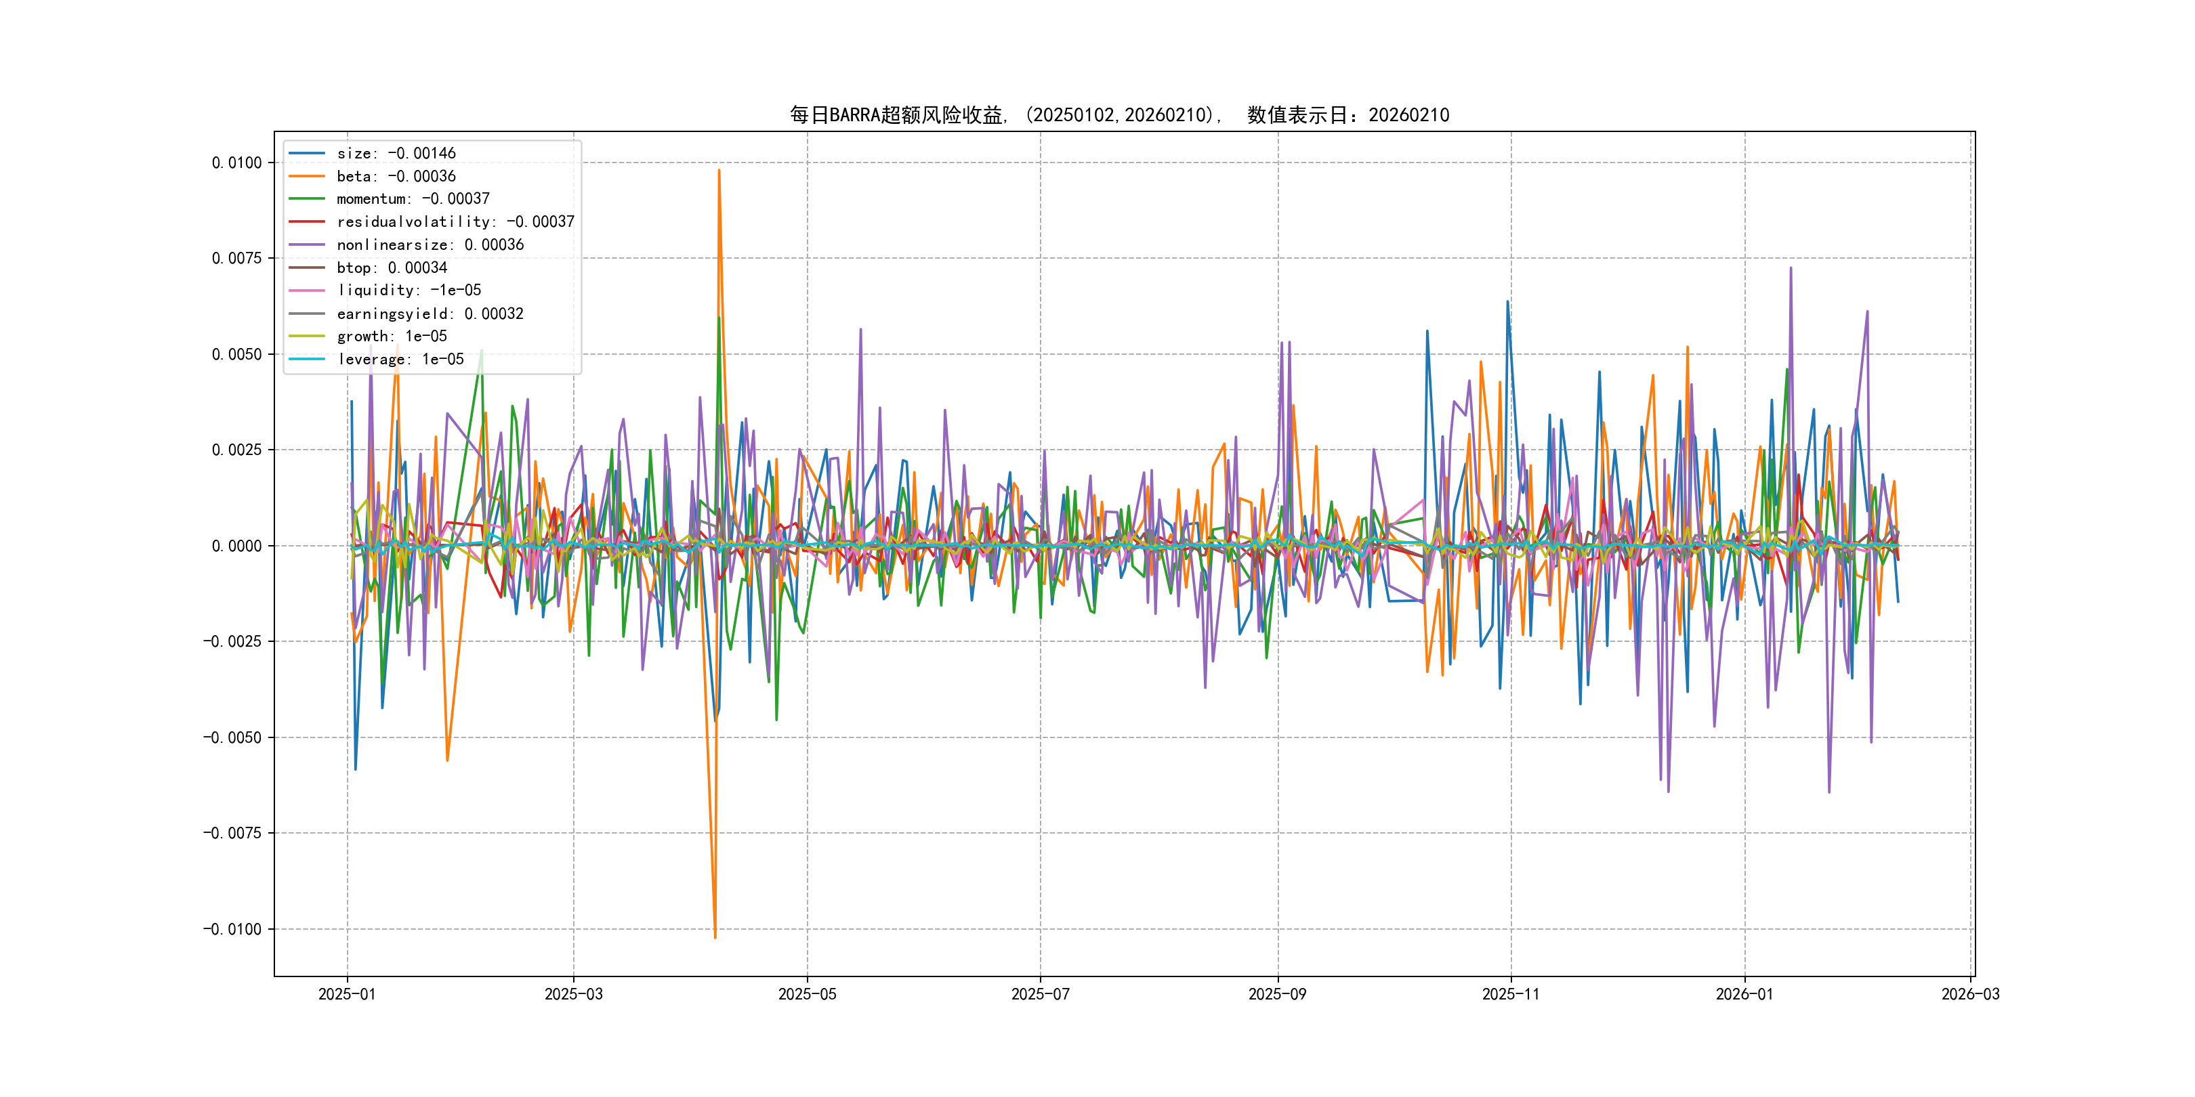Click the 2026-01 x-axis tick label
Viewport: 2195px width, 1097px height.
(1744, 994)
